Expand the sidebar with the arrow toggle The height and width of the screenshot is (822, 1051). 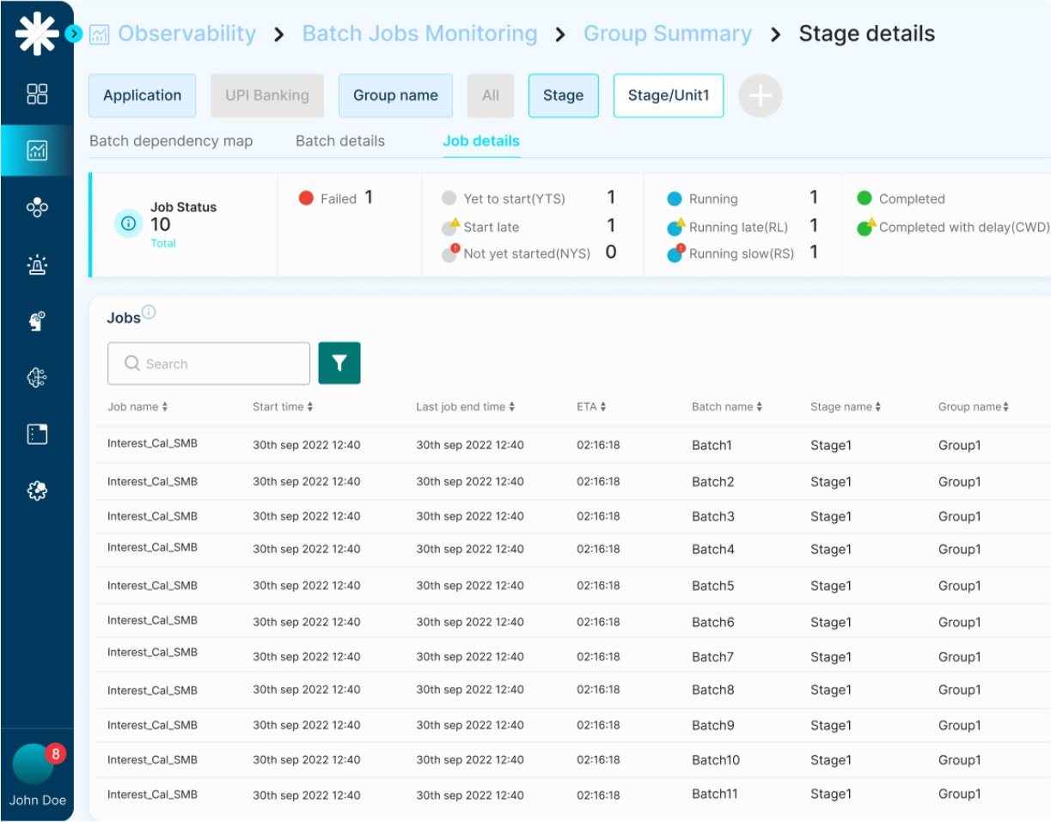pos(74,34)
